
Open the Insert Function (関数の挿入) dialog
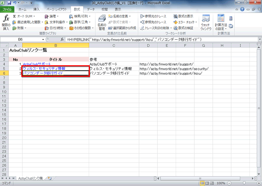6,23
